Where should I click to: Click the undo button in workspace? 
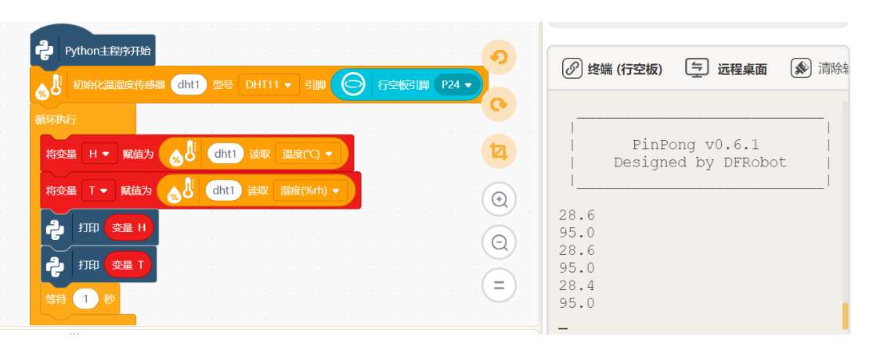498,57
